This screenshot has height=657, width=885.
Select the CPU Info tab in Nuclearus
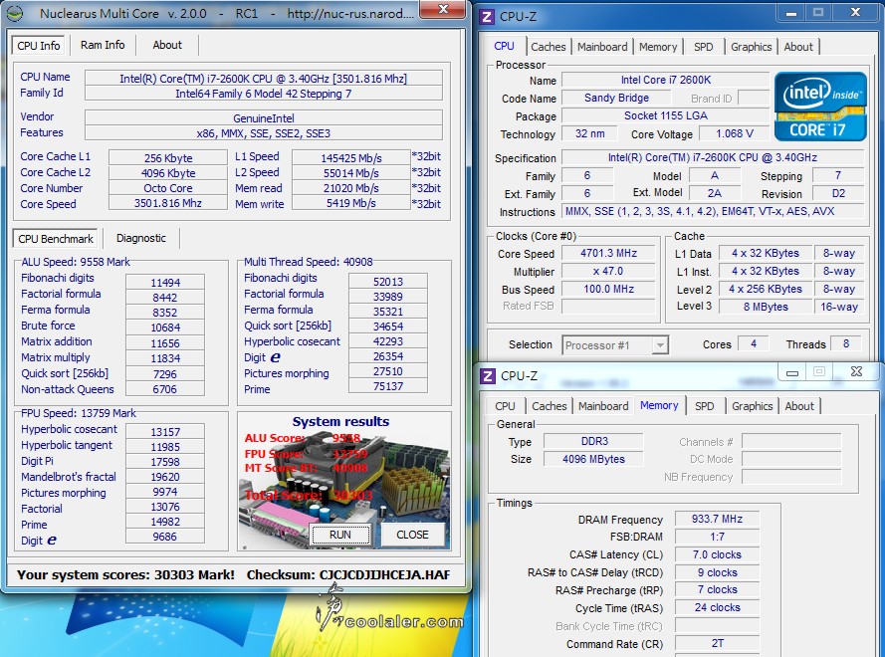[x=39, y=46]
